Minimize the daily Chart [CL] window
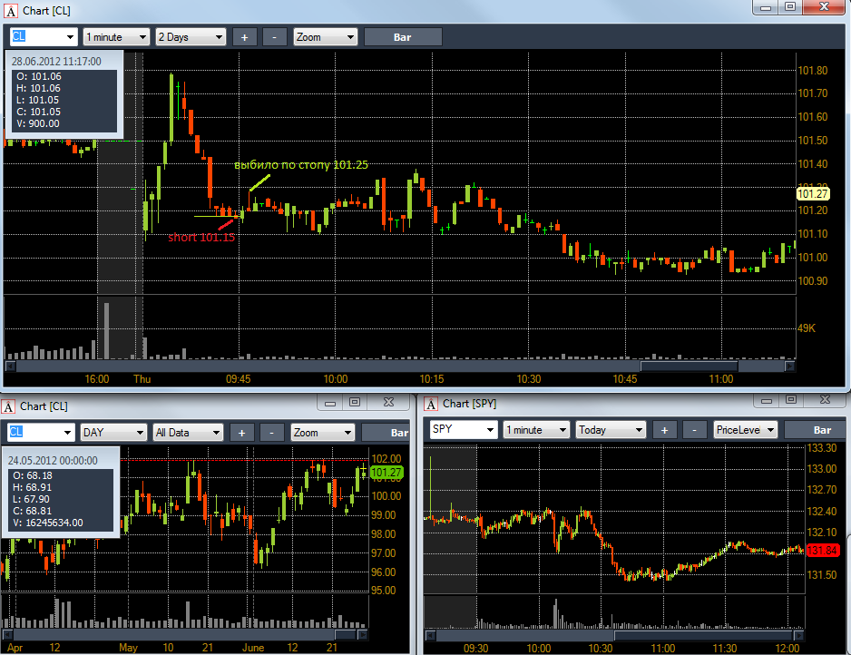The image size is (851, 655). click(330, 402)
